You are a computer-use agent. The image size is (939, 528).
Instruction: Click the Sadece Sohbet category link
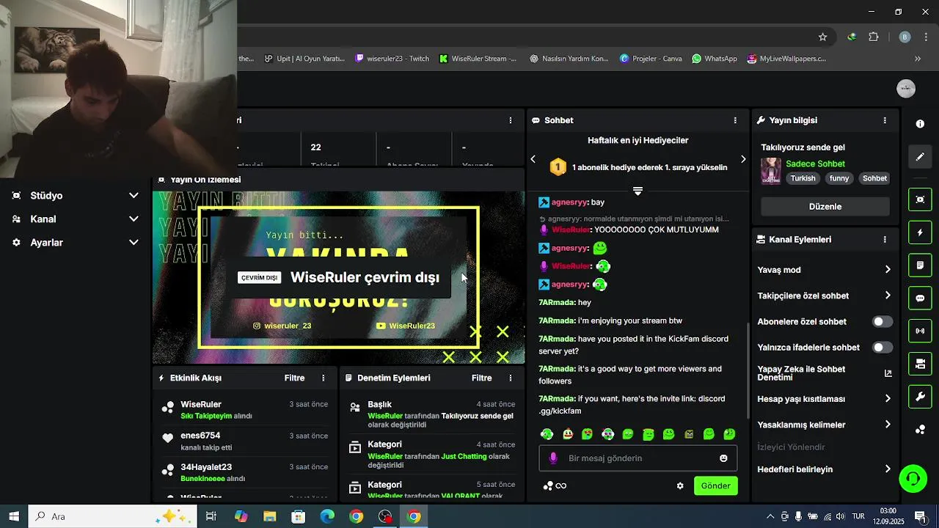[815, 164]
